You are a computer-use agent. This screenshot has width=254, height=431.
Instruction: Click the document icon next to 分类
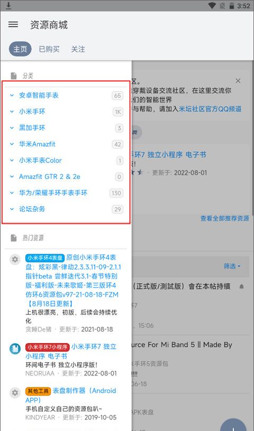coord(13,76)
